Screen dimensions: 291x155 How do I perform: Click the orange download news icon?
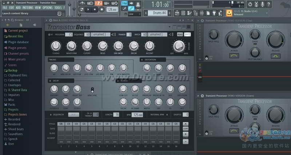tap(229, 13)
